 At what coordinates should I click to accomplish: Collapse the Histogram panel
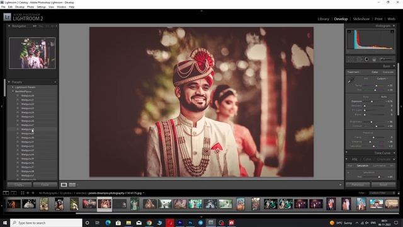pyautogui.click(x=394, y=26)
